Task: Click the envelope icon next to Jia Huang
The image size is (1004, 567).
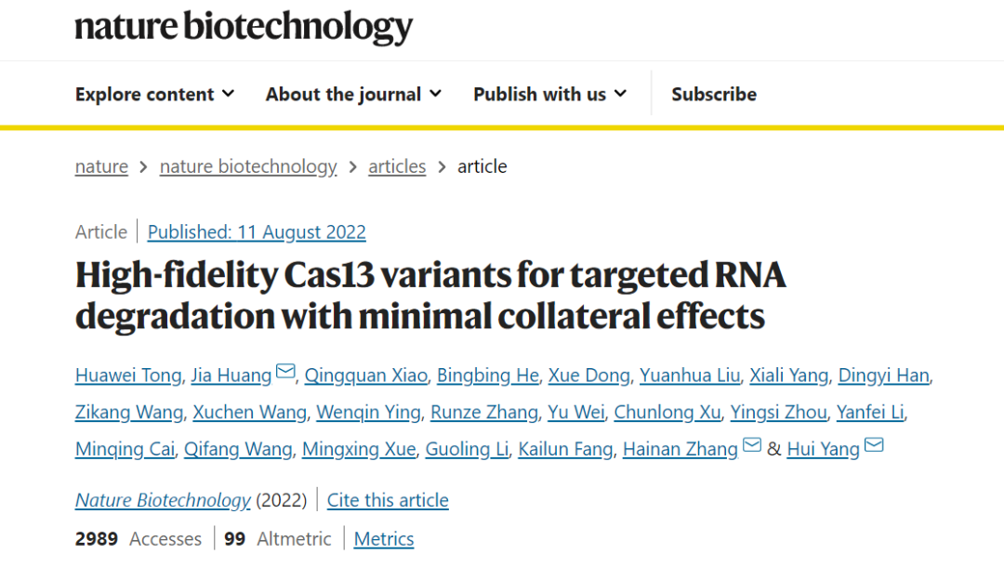Action: [x=286, y=374]
